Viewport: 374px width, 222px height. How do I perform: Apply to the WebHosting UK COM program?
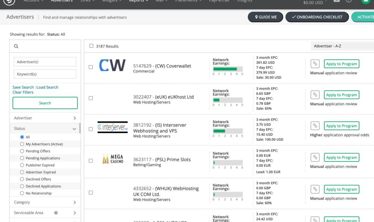(x=342, y=189)
